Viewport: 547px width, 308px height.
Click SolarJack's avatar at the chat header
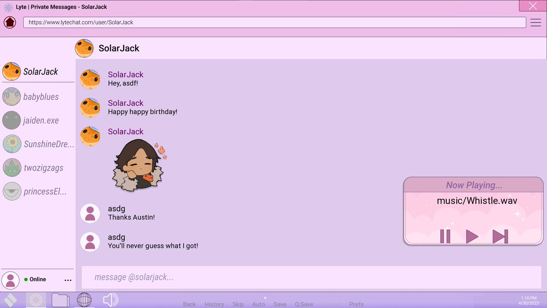(84, 48)
